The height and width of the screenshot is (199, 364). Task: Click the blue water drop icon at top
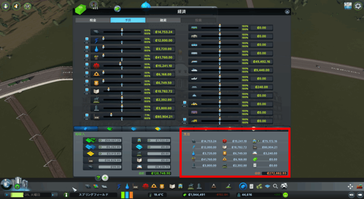coord(146,5)
